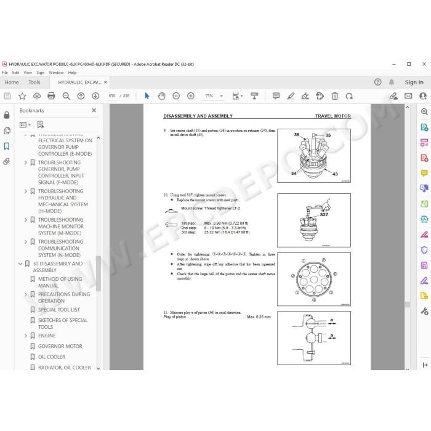Image resolution: width=431 pixels, height=431 pixels.
Task: Expand Troubleshooting Machine Monitor M-Mode bookmark
Action: pos(26,220)
